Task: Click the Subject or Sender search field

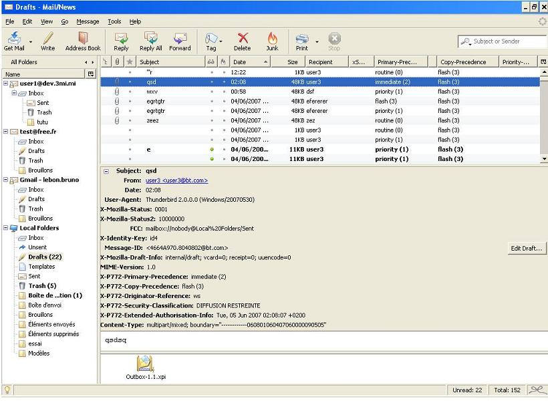Action: point(501,41)
